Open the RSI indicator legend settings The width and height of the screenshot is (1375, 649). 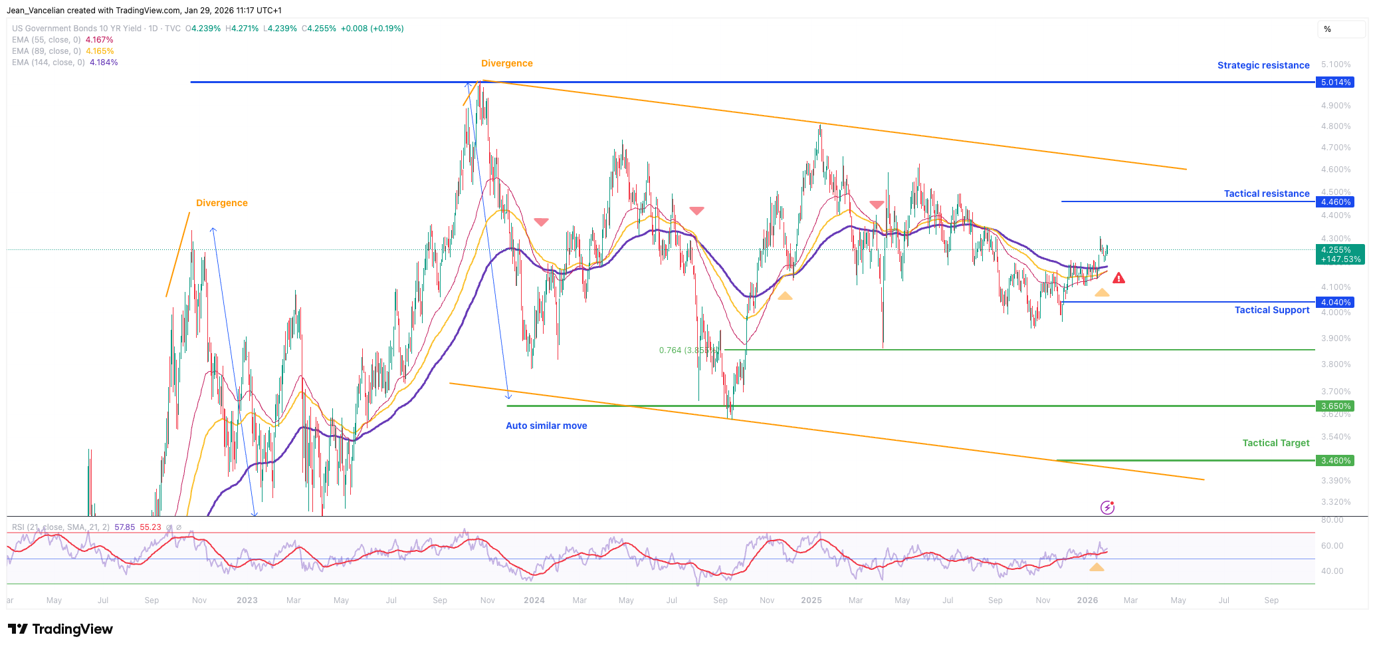point(56,527)
